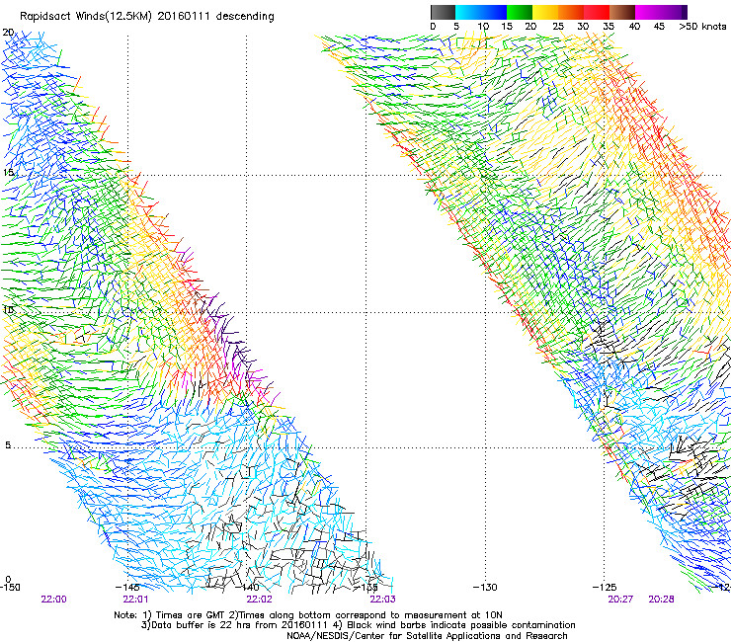Image resolution: width=731 pixels, height=642 pixels.
Task: Pick the cyan-to-blue 5-15 knots legend gradient
Action: pos(481,12)
